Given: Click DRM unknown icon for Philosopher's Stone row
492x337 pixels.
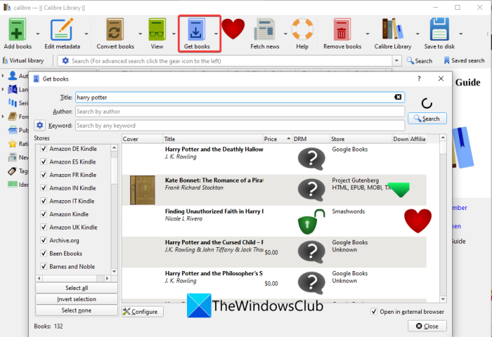Looking at the screenshot, I should [311, 283].
